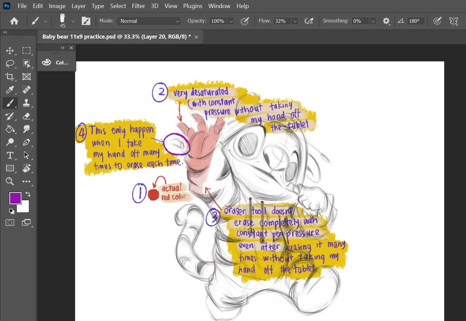Toggle symmetry paint options
The width and height of the screenshot is (466, 321).
[454, 21]
